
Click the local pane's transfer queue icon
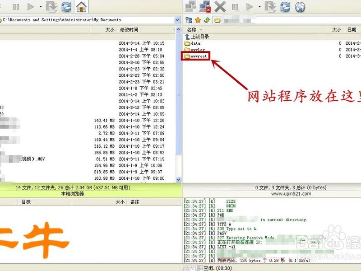pyautogui.click(x=51, y=6)
